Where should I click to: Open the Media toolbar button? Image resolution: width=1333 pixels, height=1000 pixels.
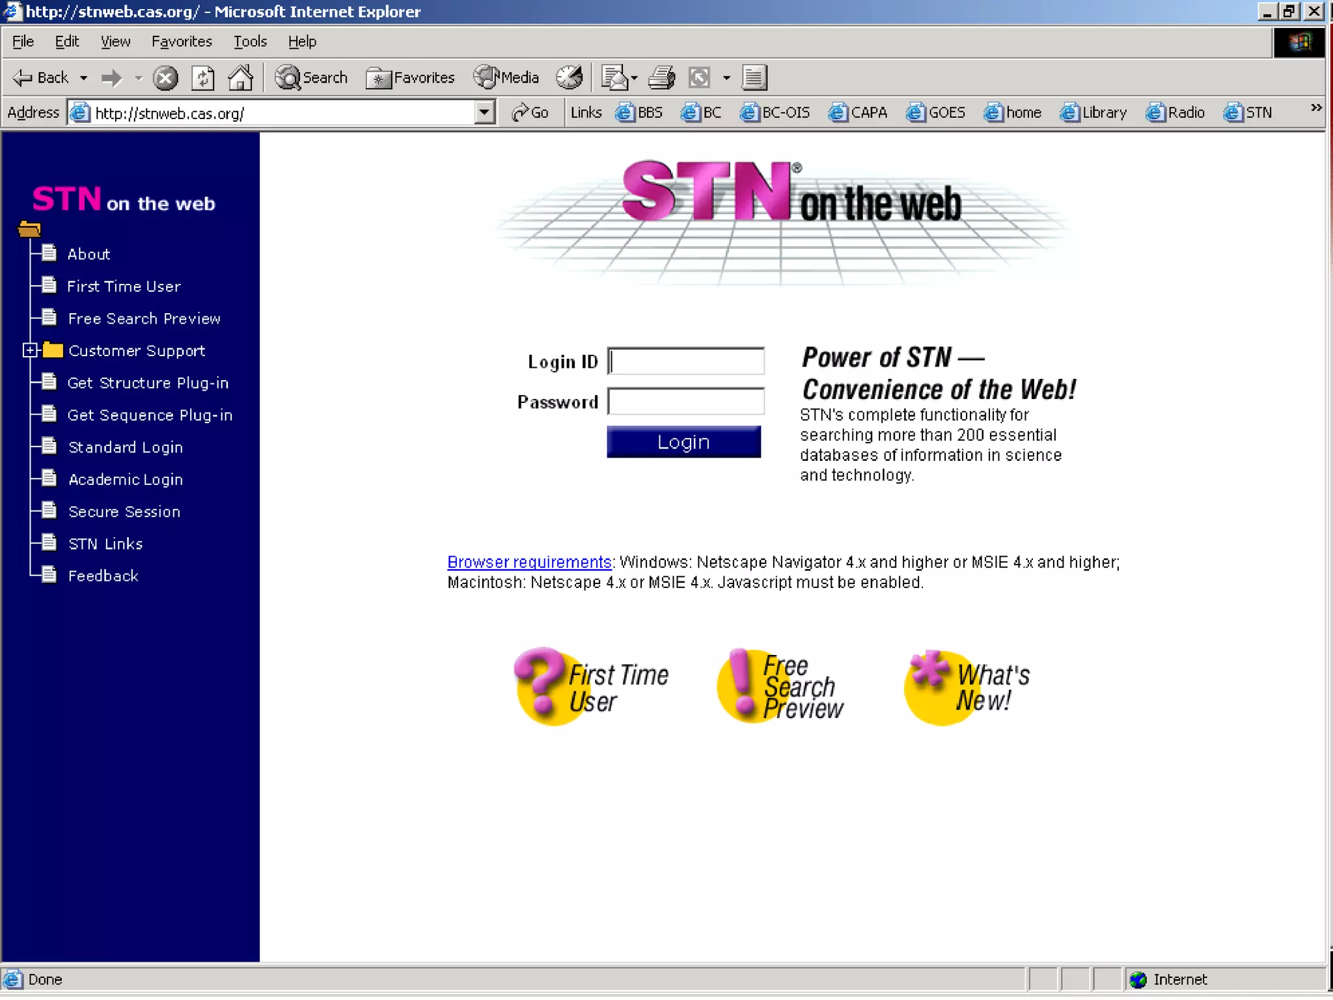click(507, 78)
